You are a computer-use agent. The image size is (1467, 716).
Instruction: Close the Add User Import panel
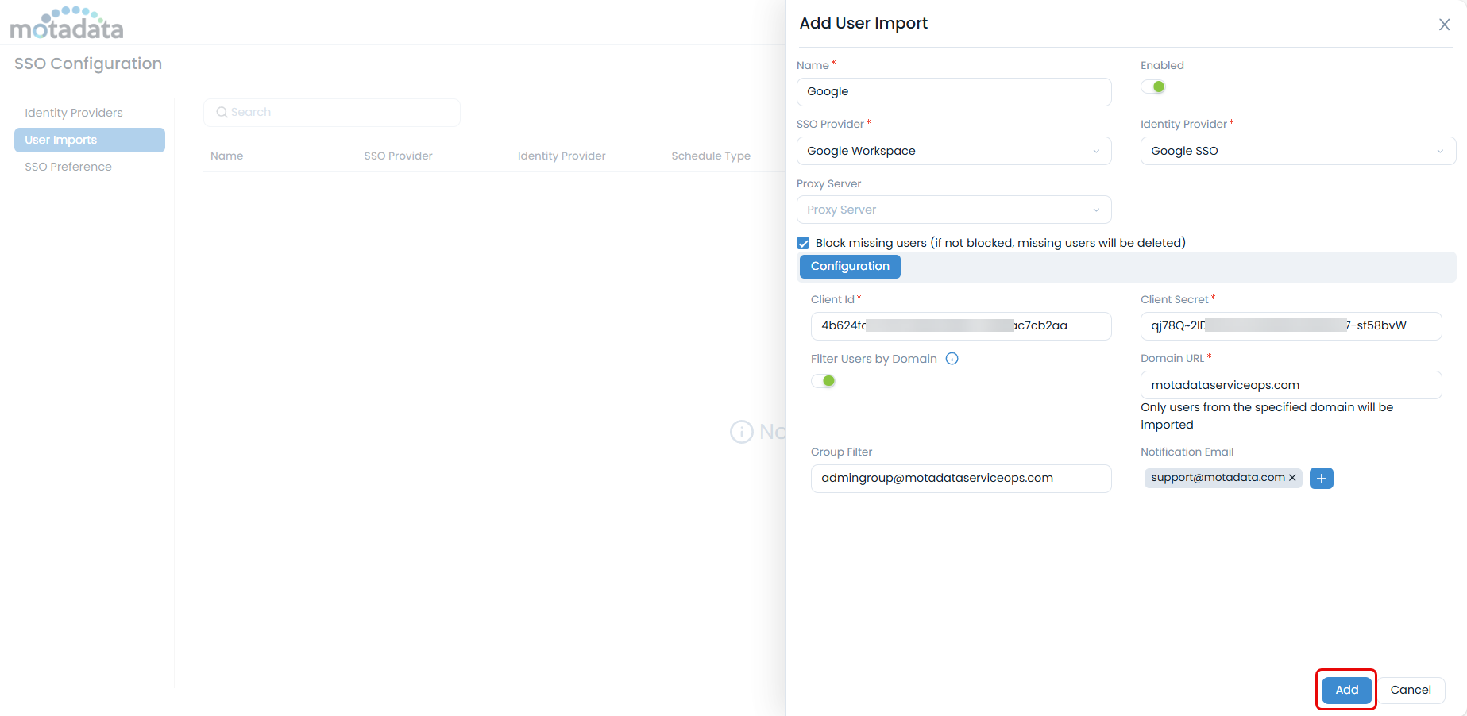(1444, 25)
